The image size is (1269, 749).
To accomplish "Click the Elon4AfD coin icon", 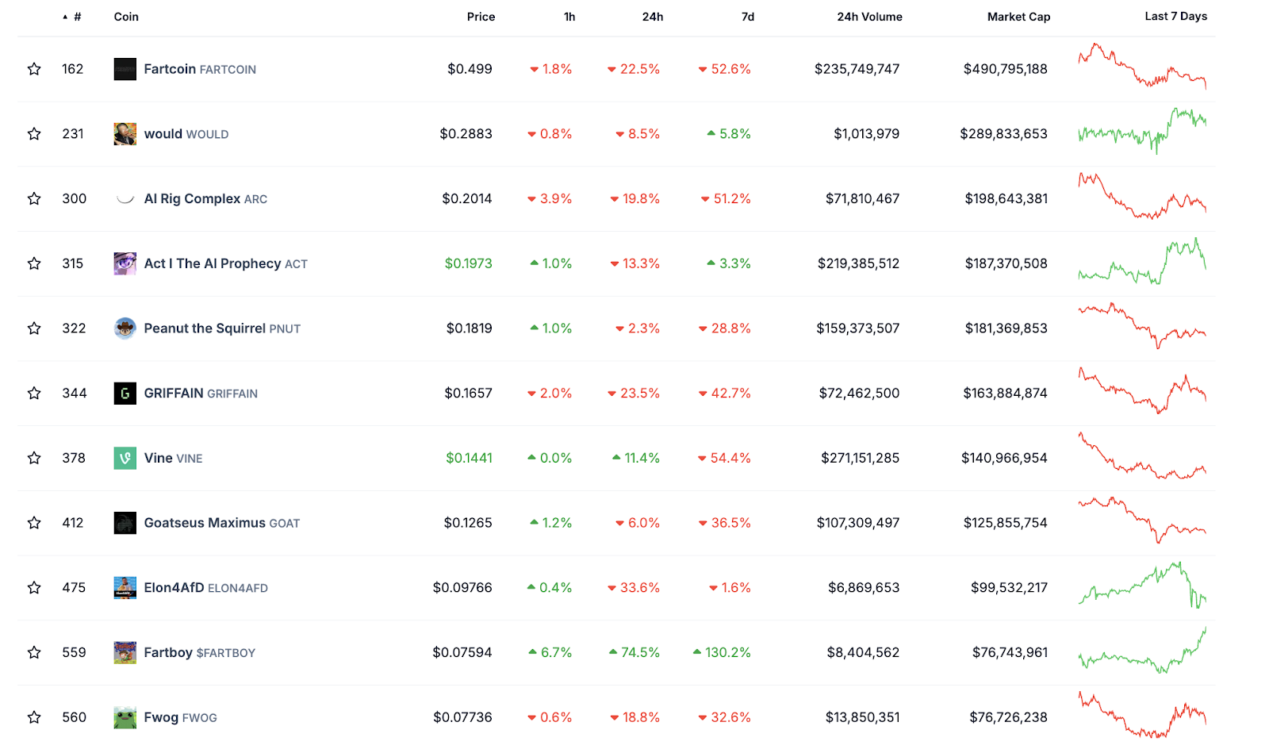I will [x=125, y=588].
